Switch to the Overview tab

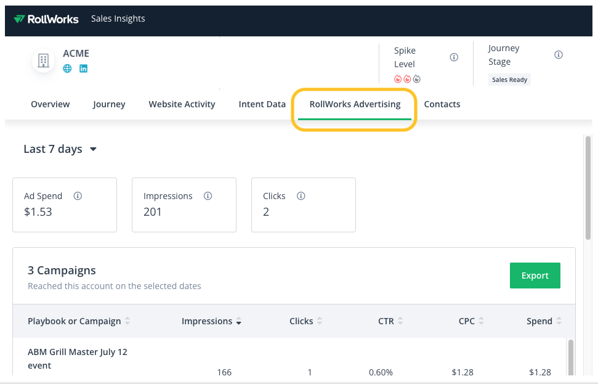click(51, 104)
